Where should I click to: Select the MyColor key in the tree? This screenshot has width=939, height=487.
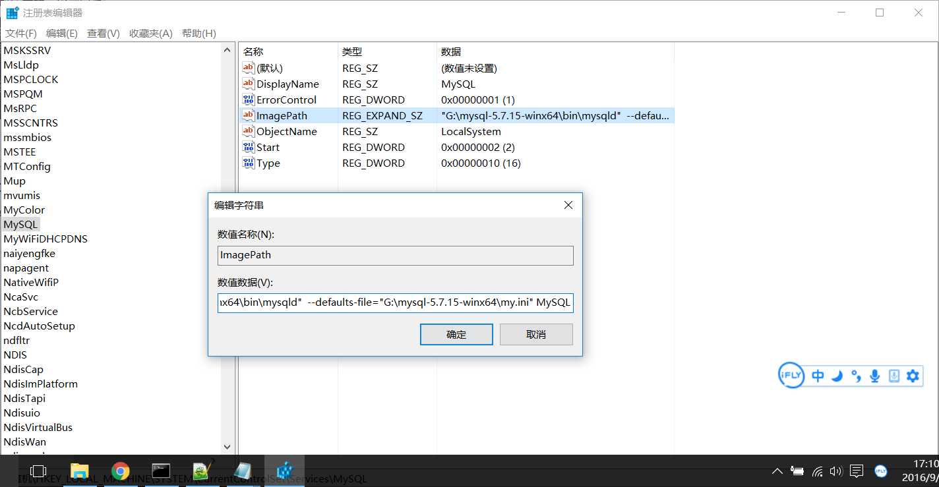pos(24,210)
